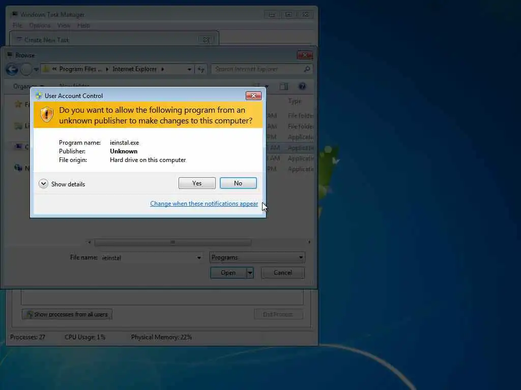Click the Type column header
The image size is (521, 390).
[x=295, y=101]
